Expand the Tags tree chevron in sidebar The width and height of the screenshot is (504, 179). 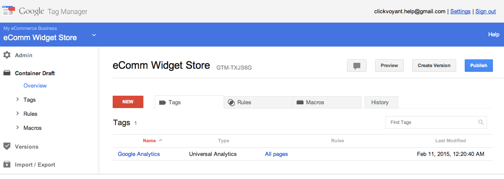tap(17, 100)
